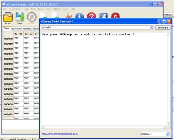Click inside the serial terminal output area

(x=104, y=79)
